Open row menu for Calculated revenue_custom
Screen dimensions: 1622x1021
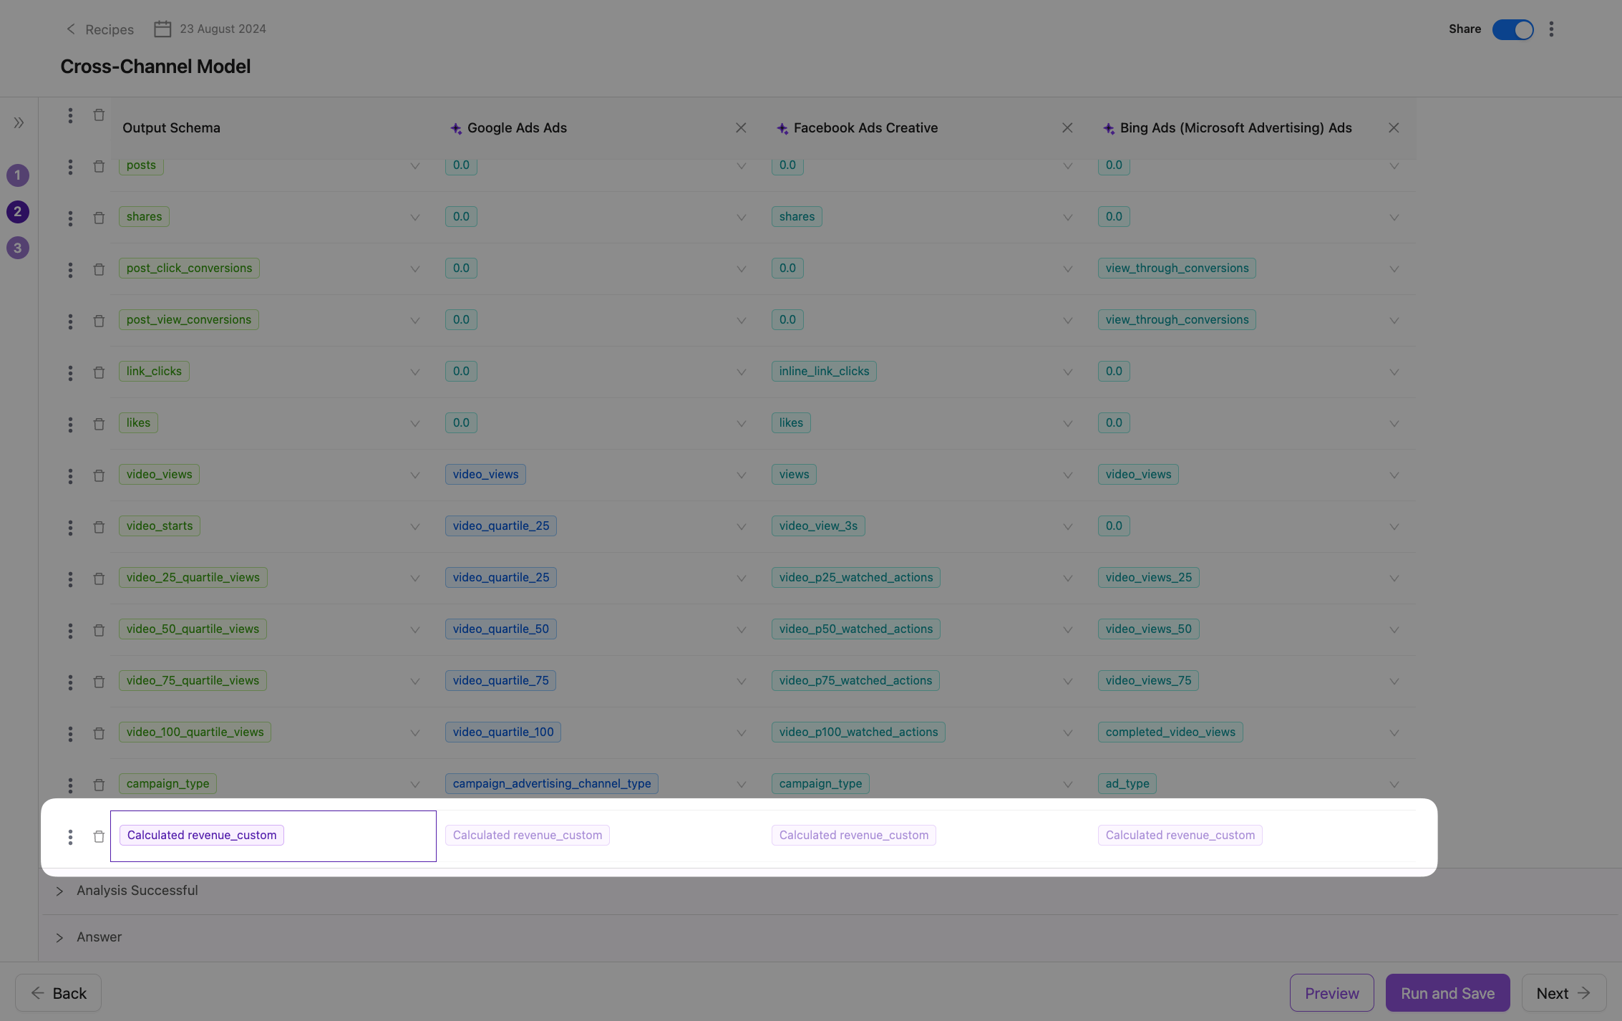[70, 837]
